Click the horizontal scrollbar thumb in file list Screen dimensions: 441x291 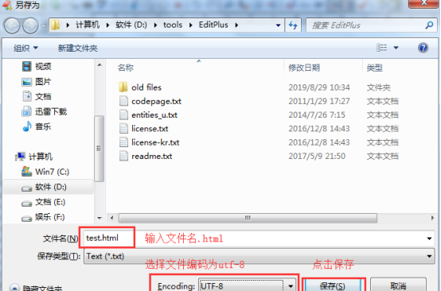coord(248,218)
